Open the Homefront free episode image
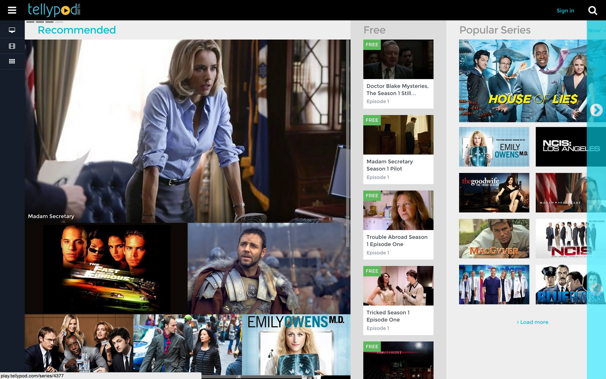606x379 pixels. (x=398, y=360)
